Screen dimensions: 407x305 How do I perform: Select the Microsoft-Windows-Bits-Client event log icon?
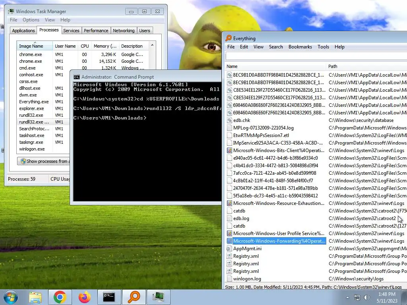(229, 151)
